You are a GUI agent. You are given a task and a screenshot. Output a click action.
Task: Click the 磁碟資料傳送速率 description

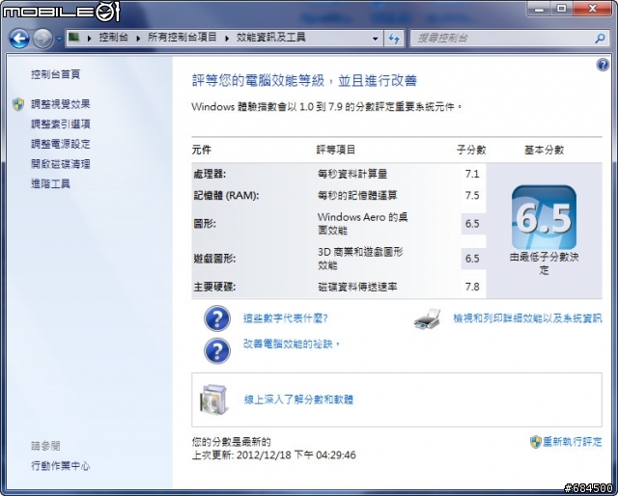357,287
